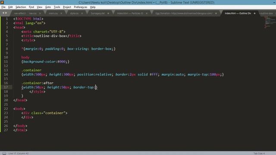
Task: Switch to the Sunspecs.txt tab
Action: click(98, 13)
